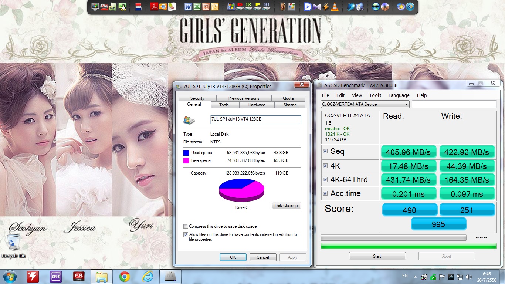The width and height of the screenshot is (505, 284).
Task: Click the drive label text field
Action: point(255,119)
